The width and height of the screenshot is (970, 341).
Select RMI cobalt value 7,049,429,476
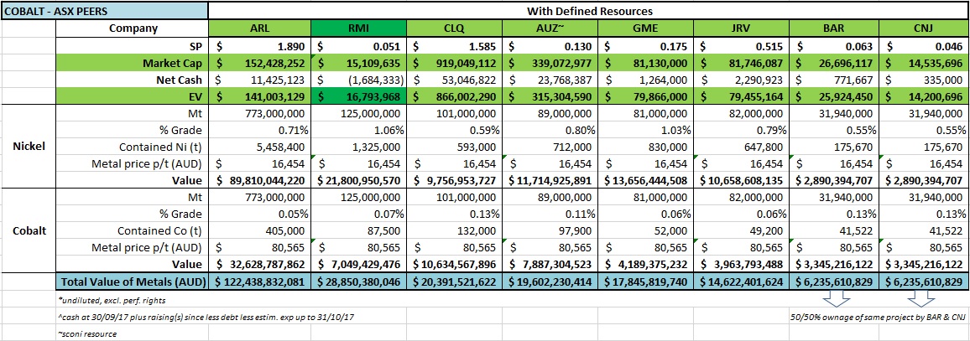click(360, 264)
